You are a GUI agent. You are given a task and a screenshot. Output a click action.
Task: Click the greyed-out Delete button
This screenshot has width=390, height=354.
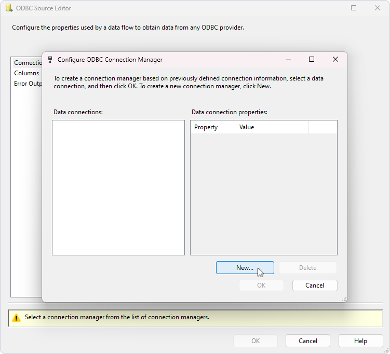tap(307, 268)
